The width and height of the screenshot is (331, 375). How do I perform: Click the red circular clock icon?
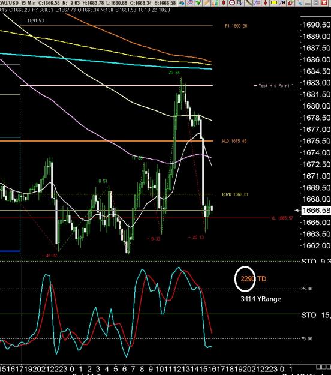tap(232, 2)
